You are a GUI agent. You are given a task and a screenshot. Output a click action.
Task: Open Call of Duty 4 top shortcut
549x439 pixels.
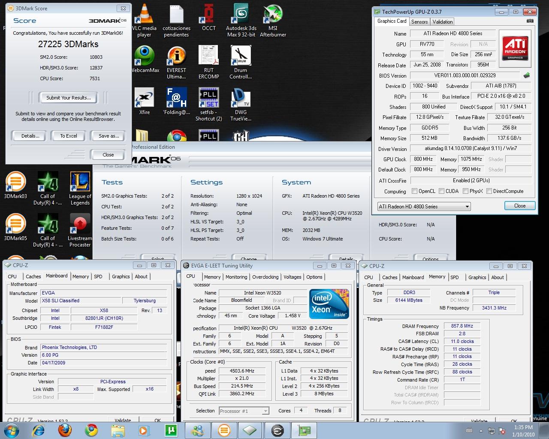point(48,189)
